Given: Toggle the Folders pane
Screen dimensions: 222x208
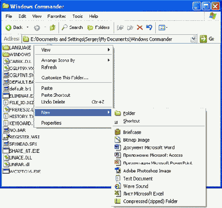Looking at the screenshot, I should [x=99, y=28].
